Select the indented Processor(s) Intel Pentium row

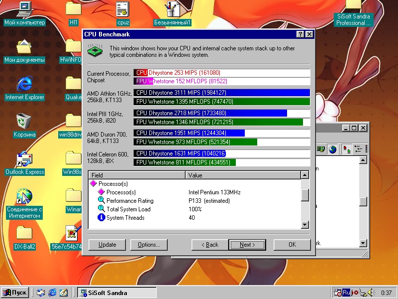click(x=195, y=192)
